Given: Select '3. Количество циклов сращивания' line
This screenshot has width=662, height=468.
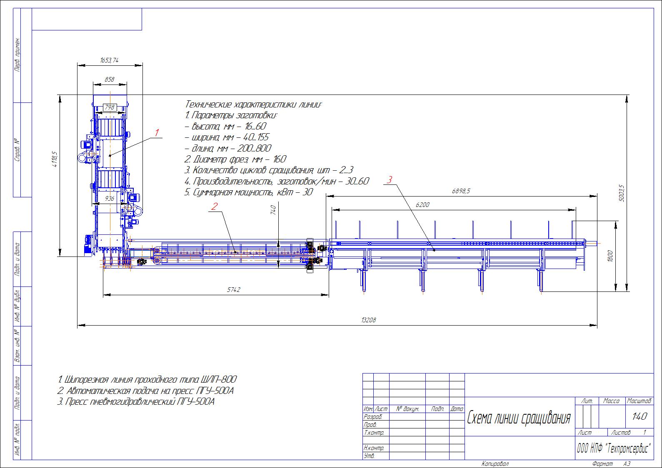Looking at the screenshot, I should click(269, 170).
